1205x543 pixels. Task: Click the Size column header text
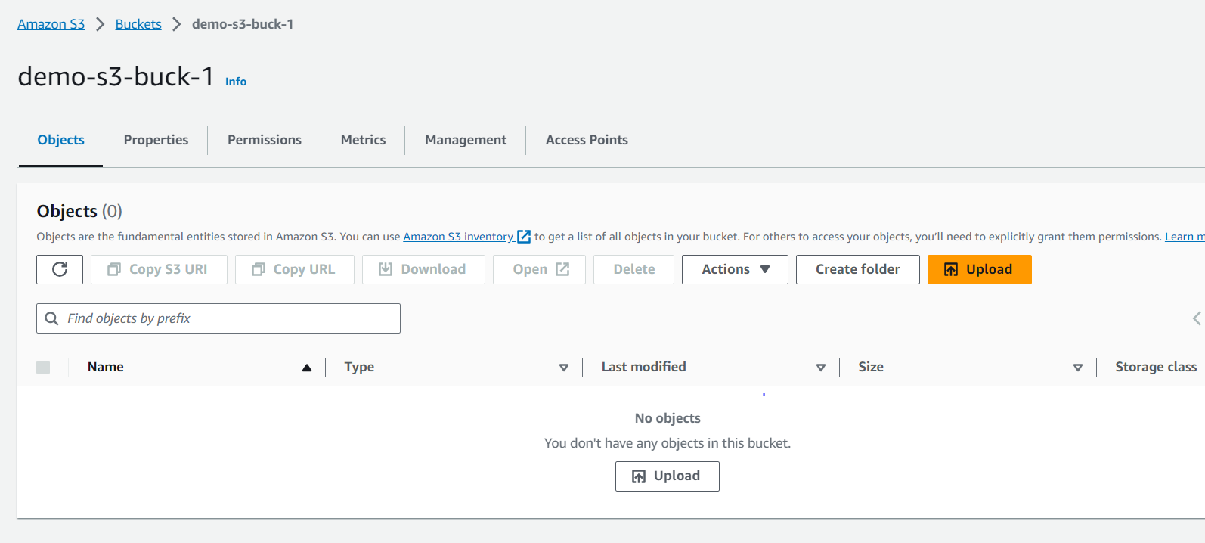(871, 367)
